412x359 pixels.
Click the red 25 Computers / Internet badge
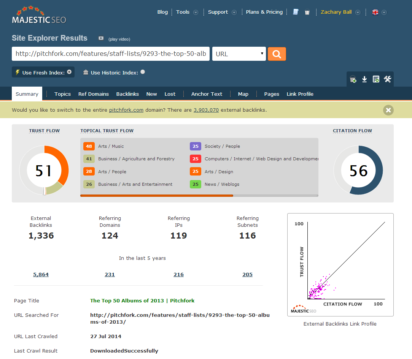coord(196,159)
